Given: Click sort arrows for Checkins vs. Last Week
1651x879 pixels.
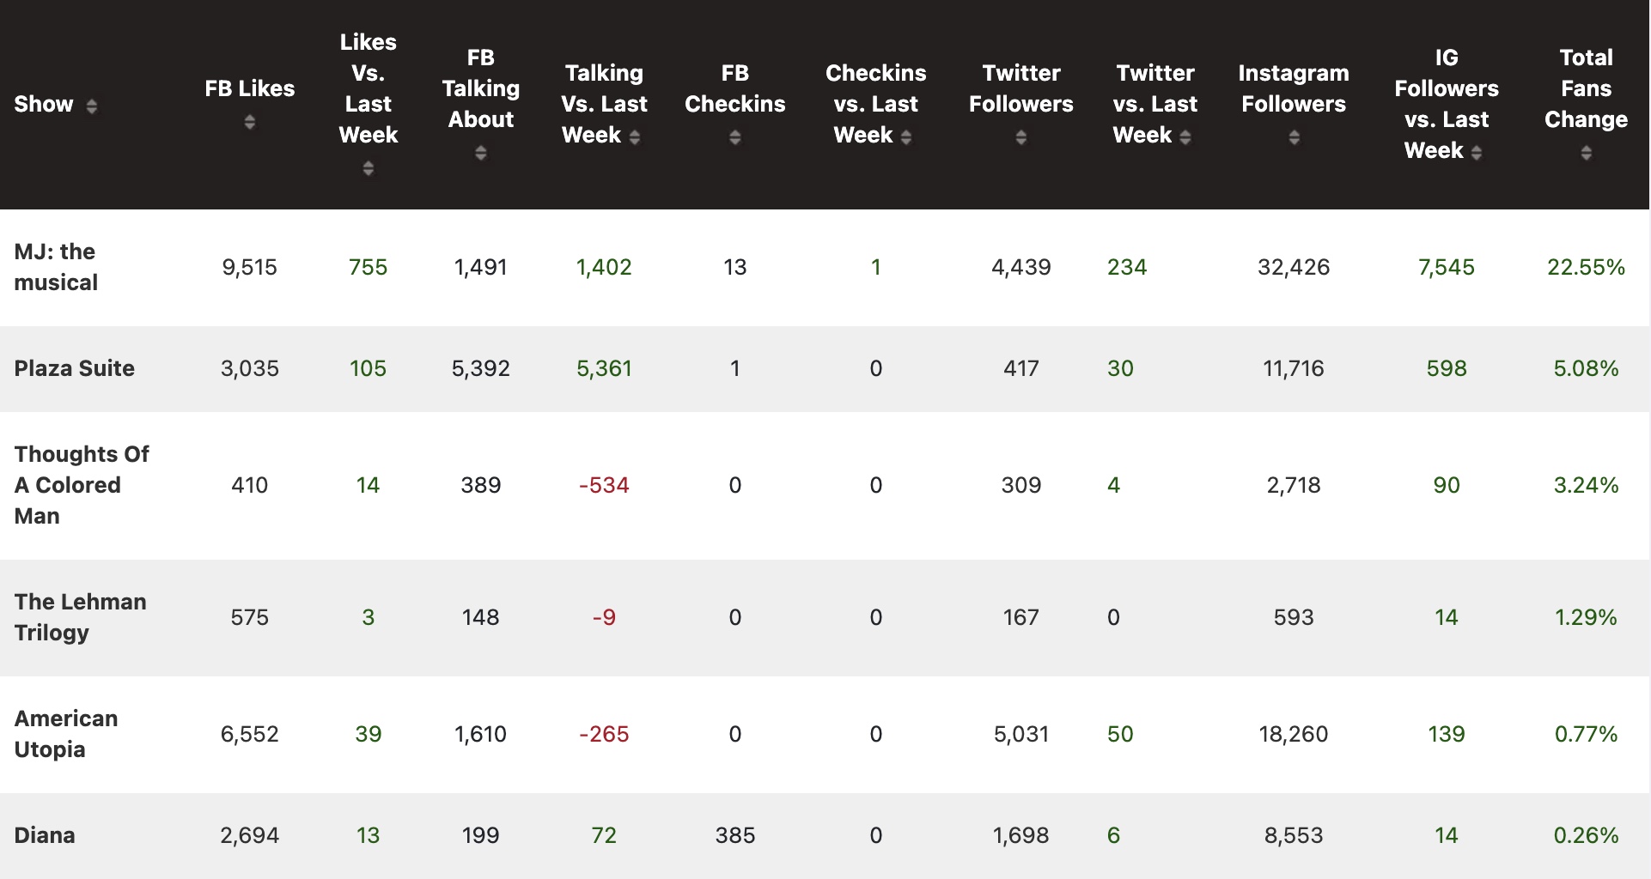Looking at the screenshot, I should [x=906, y=137].
